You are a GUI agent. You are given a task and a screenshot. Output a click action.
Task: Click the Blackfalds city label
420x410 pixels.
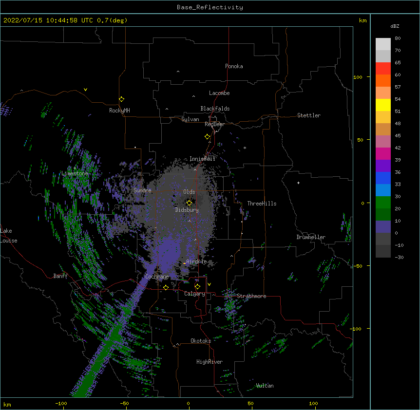(x=215, y=109)
